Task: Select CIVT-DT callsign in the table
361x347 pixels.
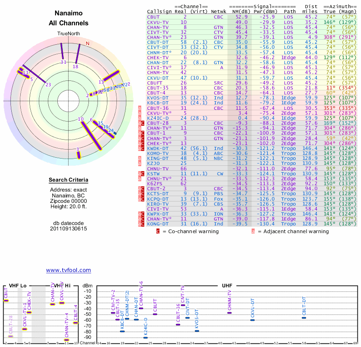Action: point(157,47)
